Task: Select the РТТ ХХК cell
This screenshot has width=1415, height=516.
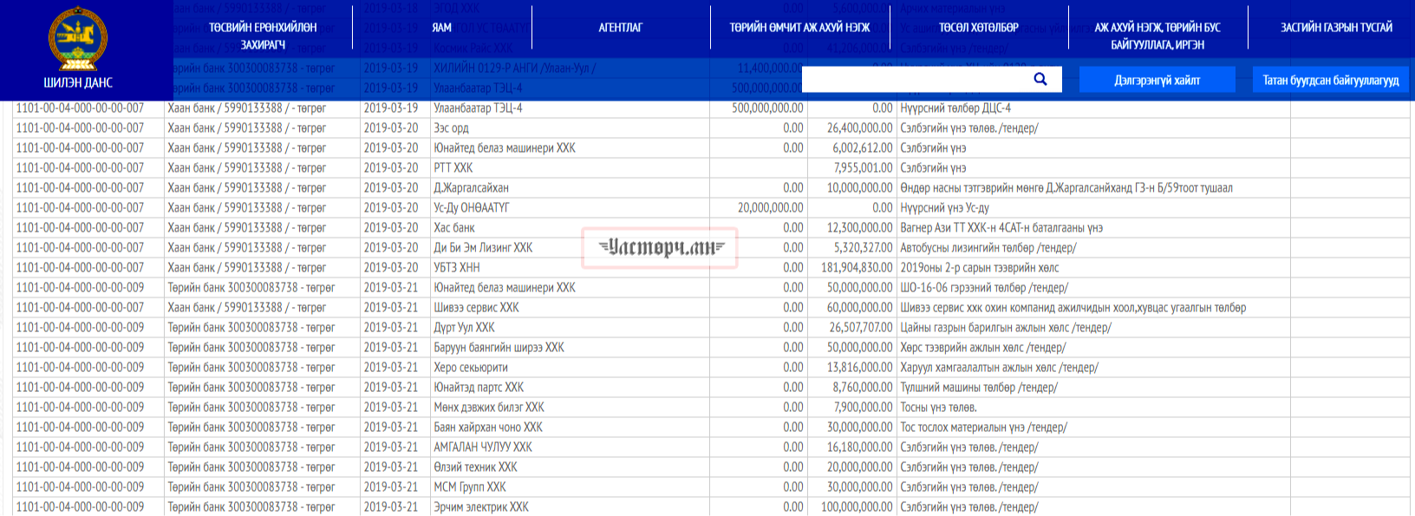Action: 453,168
